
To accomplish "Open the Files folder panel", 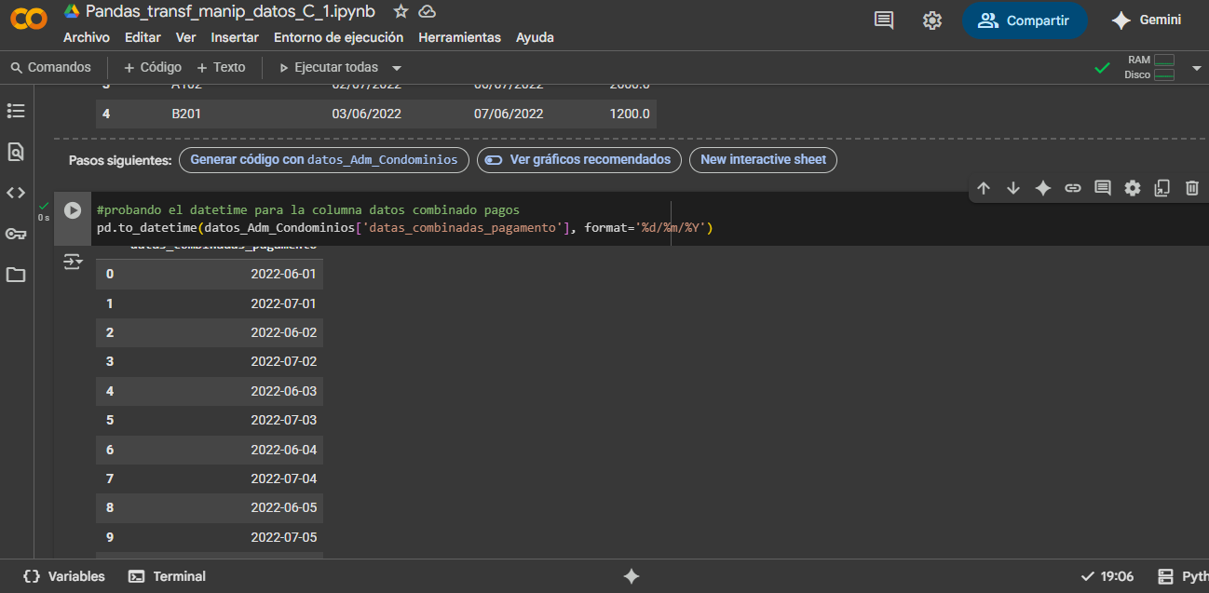I will (x=16, y=275).
